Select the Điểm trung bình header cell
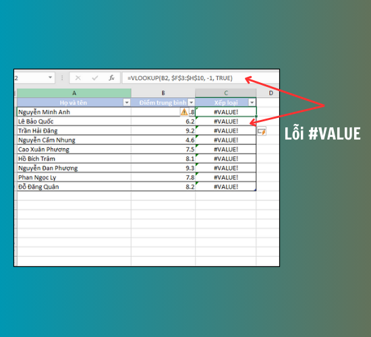 tap(163, 102)
